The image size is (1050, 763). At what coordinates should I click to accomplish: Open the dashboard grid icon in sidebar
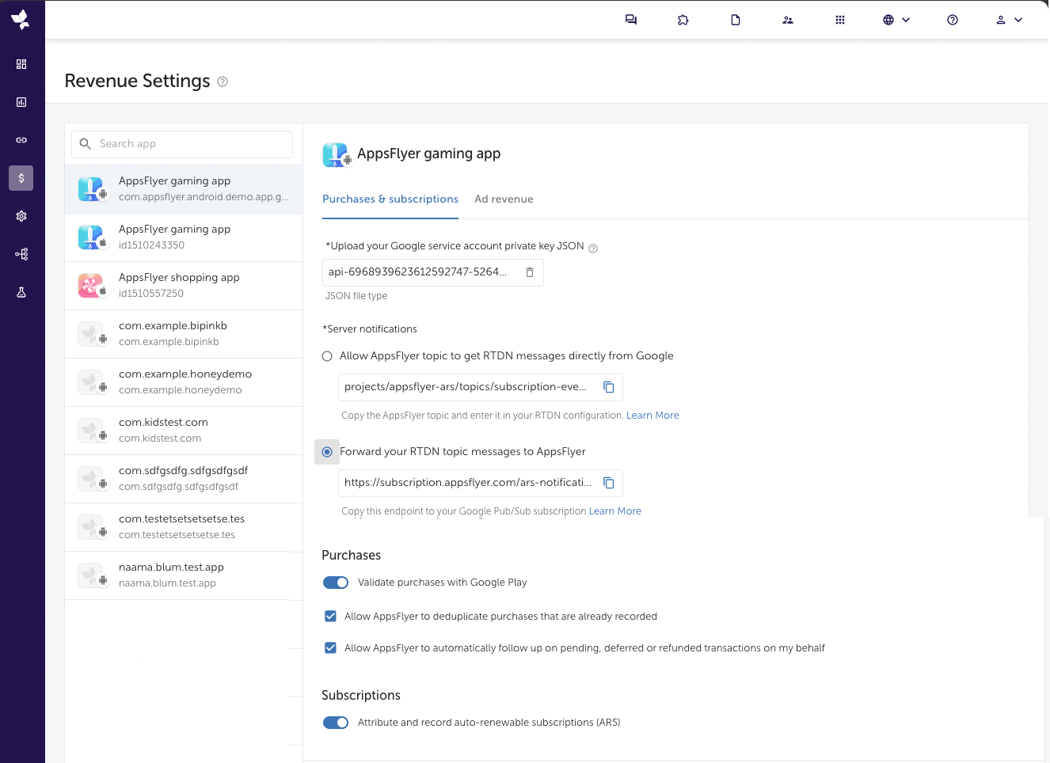coord(21,64)
